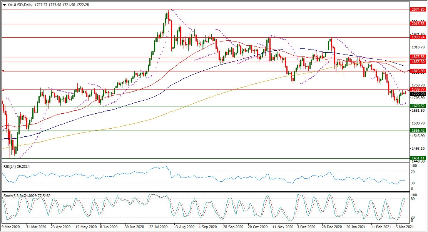Click the black current price 1722.28 tag

tap(418, 94)
